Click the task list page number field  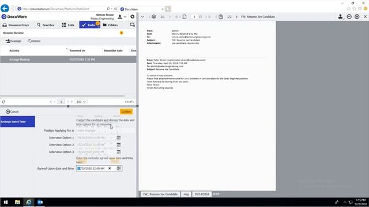[x=61, y=102]
